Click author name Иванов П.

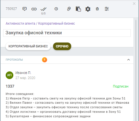(x=23, y=73)
